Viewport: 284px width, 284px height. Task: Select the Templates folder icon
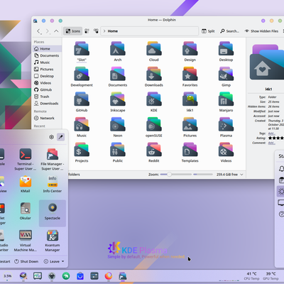coord(190,150)
